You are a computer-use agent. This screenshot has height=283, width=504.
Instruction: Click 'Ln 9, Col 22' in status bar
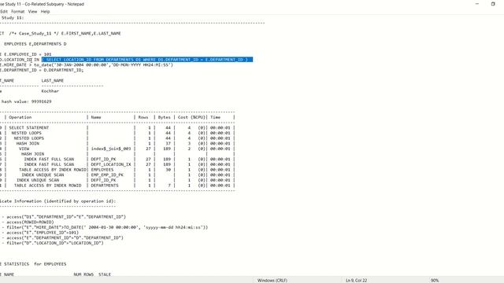(356, 280)
